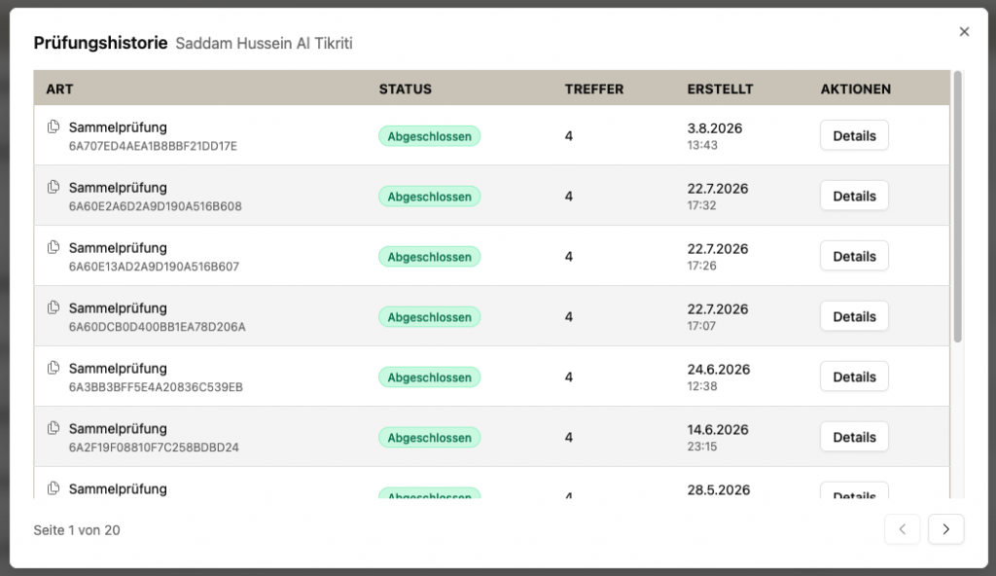
Task: Click copy icon beside ID 6A60E2A6D2A9D190A516B608
Action: coord(53,187)
